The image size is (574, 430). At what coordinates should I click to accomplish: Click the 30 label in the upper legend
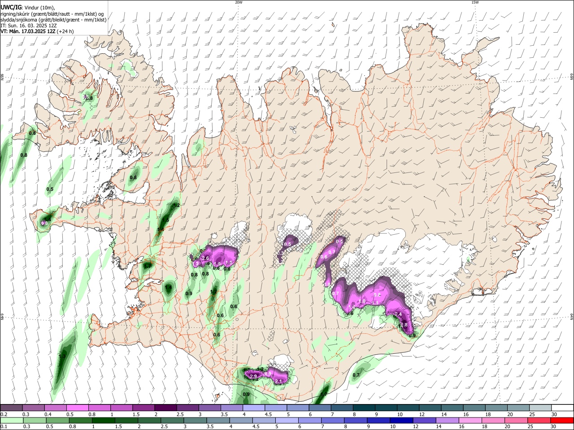tap(554, 414)
